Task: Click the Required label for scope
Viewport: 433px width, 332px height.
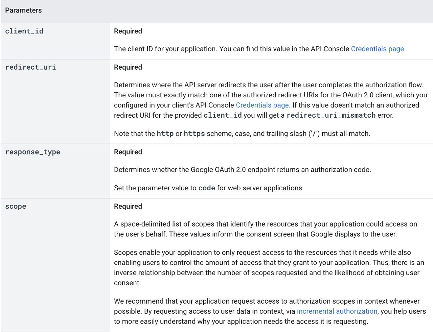Action: (128, 207)
